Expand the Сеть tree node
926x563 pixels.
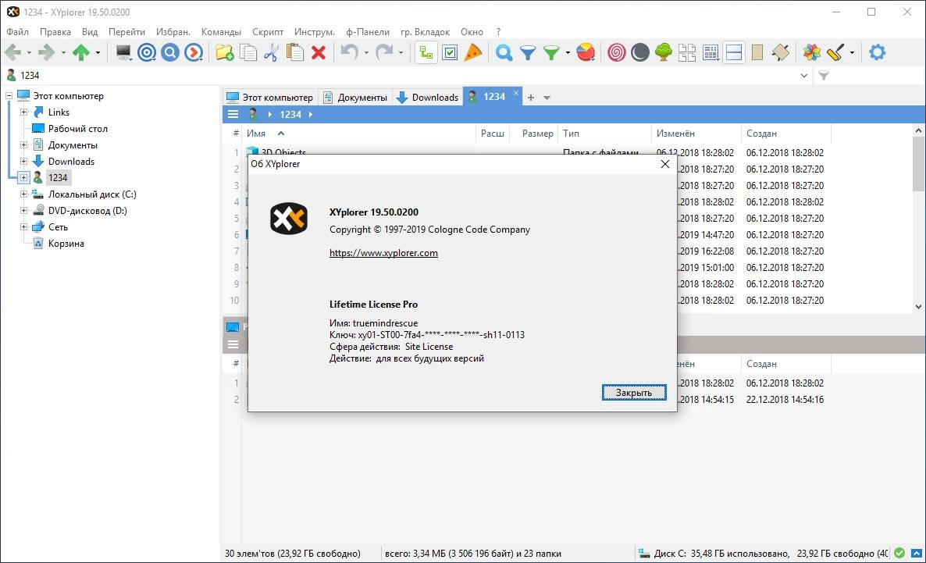tap(23, 227)
